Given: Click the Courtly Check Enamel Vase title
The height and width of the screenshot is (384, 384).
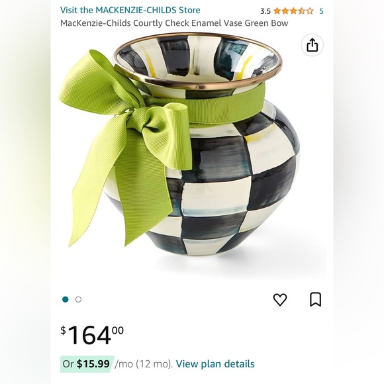Looking at the screenshot, I should 174,23.
